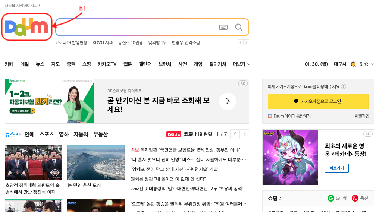Click the DB손해보험 car insurance banner image
379x212 pixels.
pyautogui.click(x=50, y=101)
